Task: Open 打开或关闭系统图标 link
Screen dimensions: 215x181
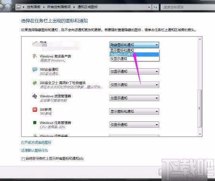Action: 36,142
